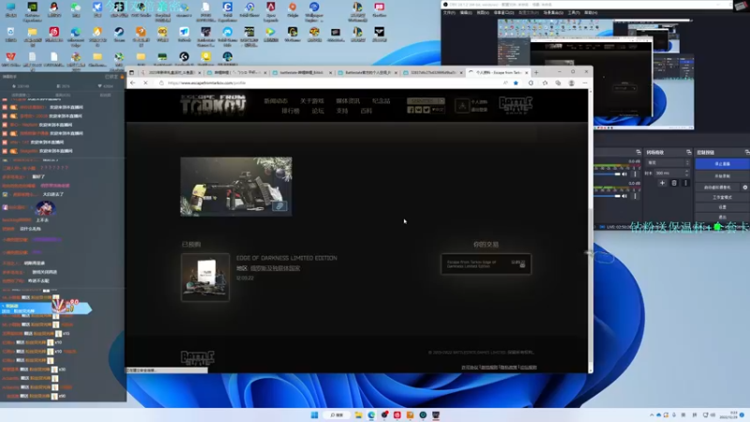Mute the first OBS mixer channel speaker
Viewport: 750px width, 422px height.
tap(624, 174)
